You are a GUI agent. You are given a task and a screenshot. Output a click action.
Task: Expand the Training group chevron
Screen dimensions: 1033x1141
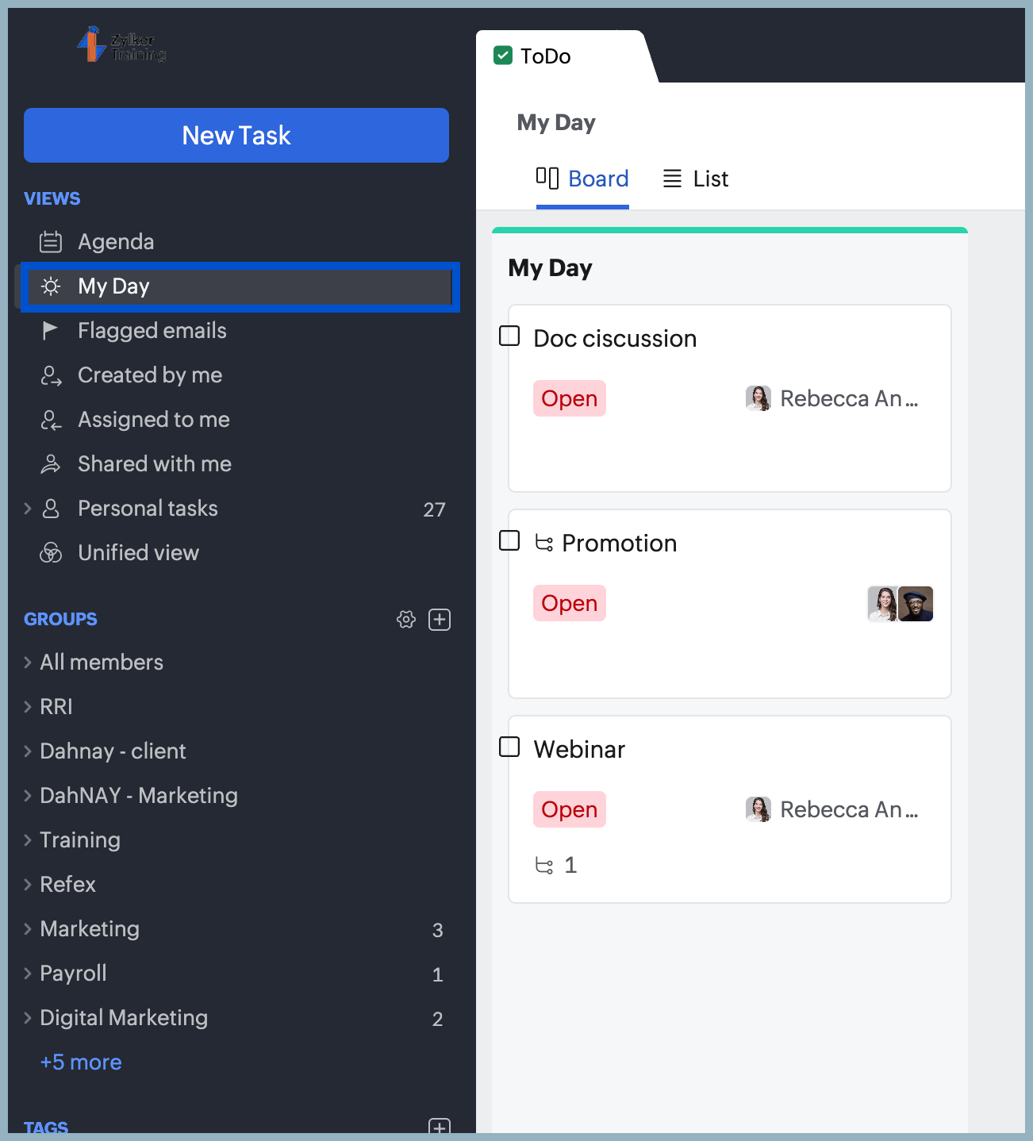pos(28,840)
